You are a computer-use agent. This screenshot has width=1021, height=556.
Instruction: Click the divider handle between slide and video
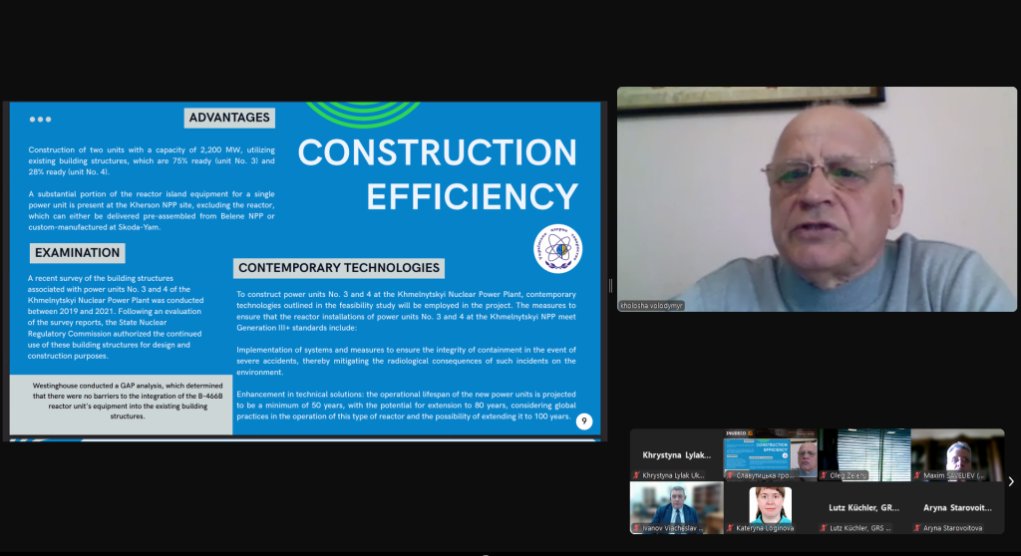click(610, 286)
